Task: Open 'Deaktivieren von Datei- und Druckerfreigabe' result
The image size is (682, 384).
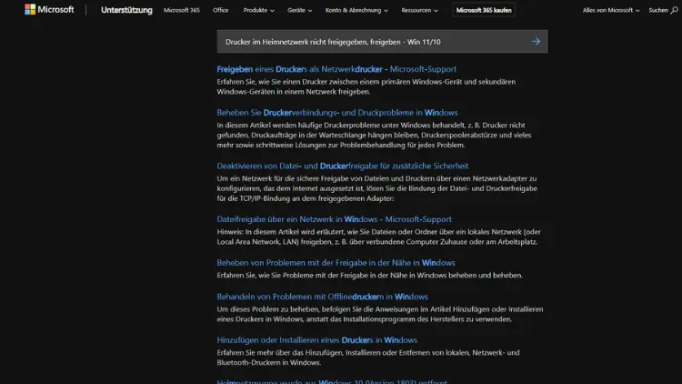Action: click(x=343, y=166)
